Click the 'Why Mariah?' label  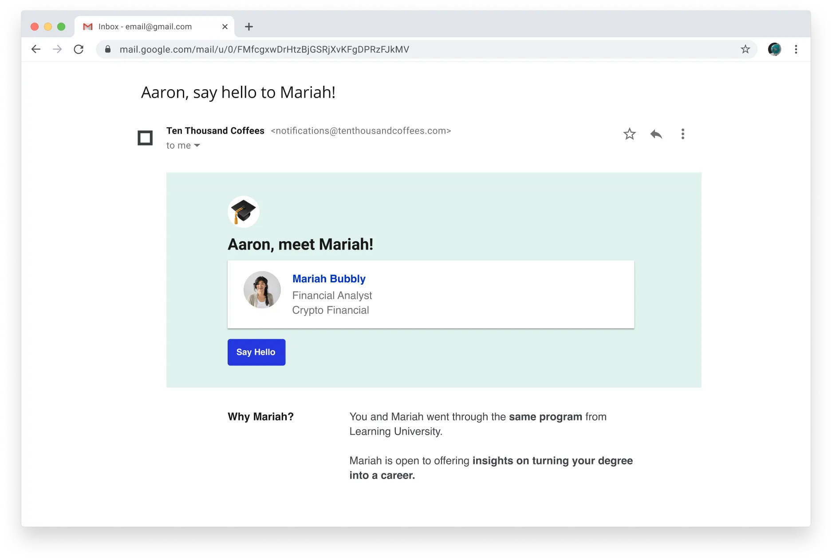pyautogui.click(x=260, y=417)
